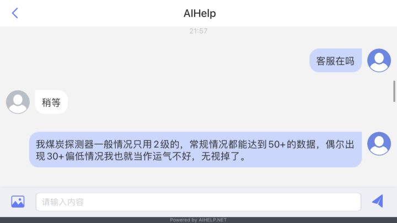Tap the 21:57 timestamp label
The height and width of the screenshot is (223, 397).
(198, 31)
